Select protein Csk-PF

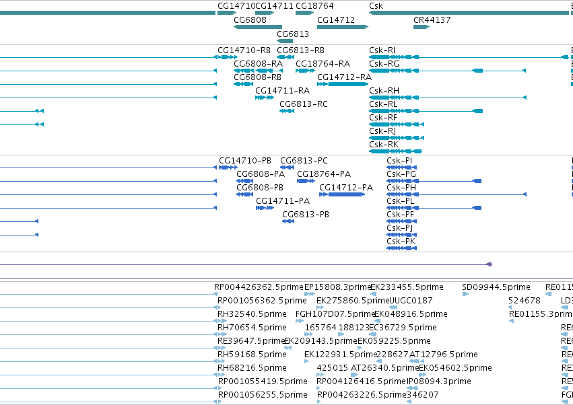pos(401,221)
